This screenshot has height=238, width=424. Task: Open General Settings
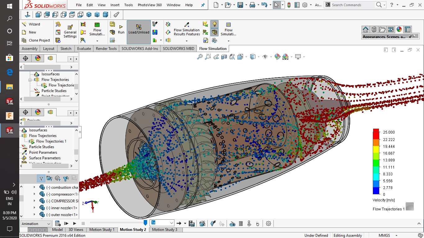tap(70, 32)
